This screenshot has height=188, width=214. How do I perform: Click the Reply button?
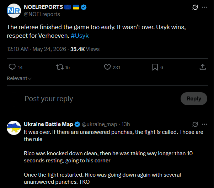tap(194, 99)
